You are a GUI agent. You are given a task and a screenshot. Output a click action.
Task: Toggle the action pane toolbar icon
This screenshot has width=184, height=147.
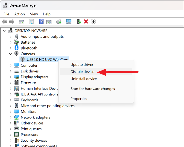tap(49, 22)
